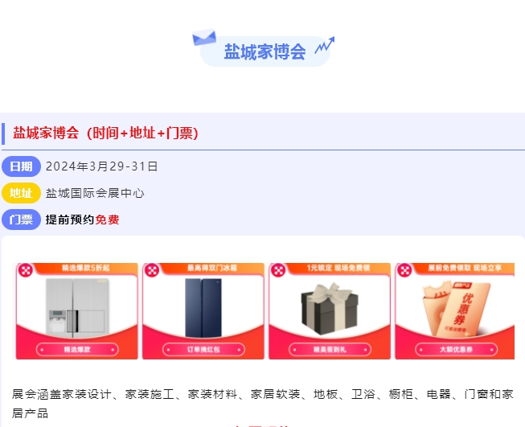
Task: Click the blue 门票 label tag
Action: point(21,220)
